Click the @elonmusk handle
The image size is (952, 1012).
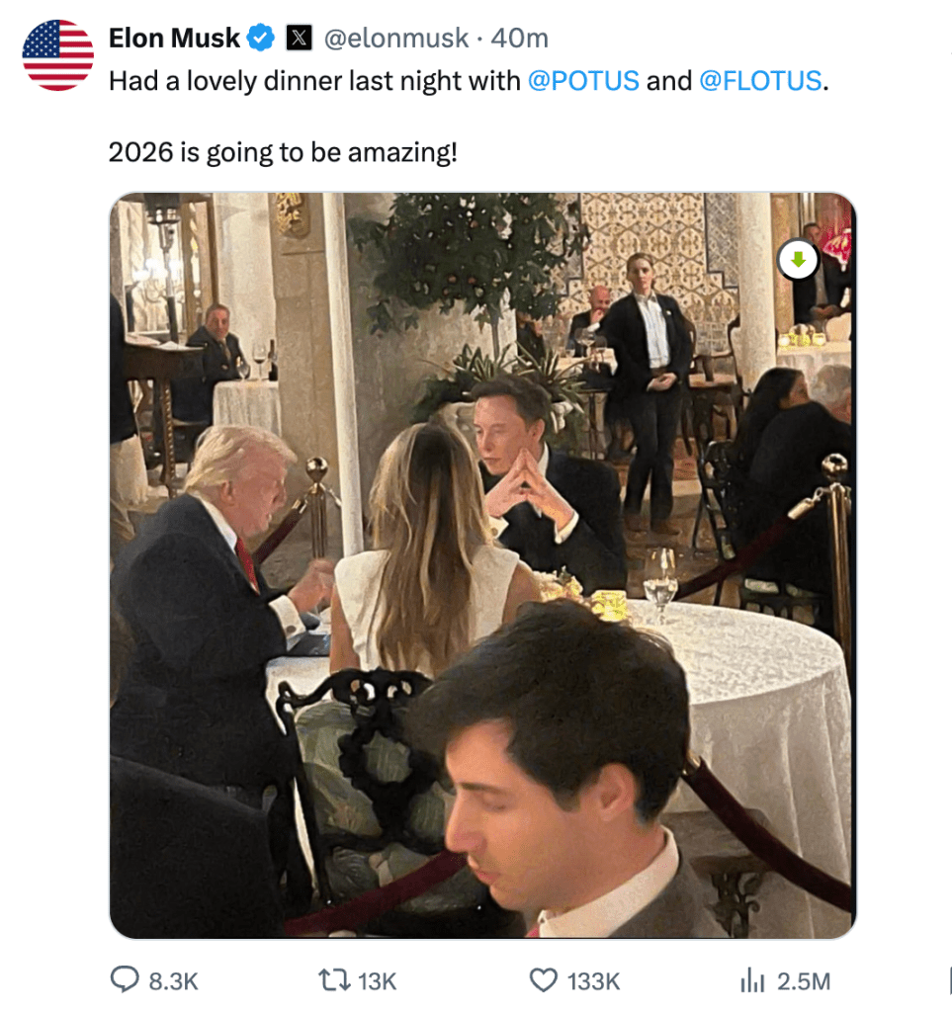[x=395, y=39]
